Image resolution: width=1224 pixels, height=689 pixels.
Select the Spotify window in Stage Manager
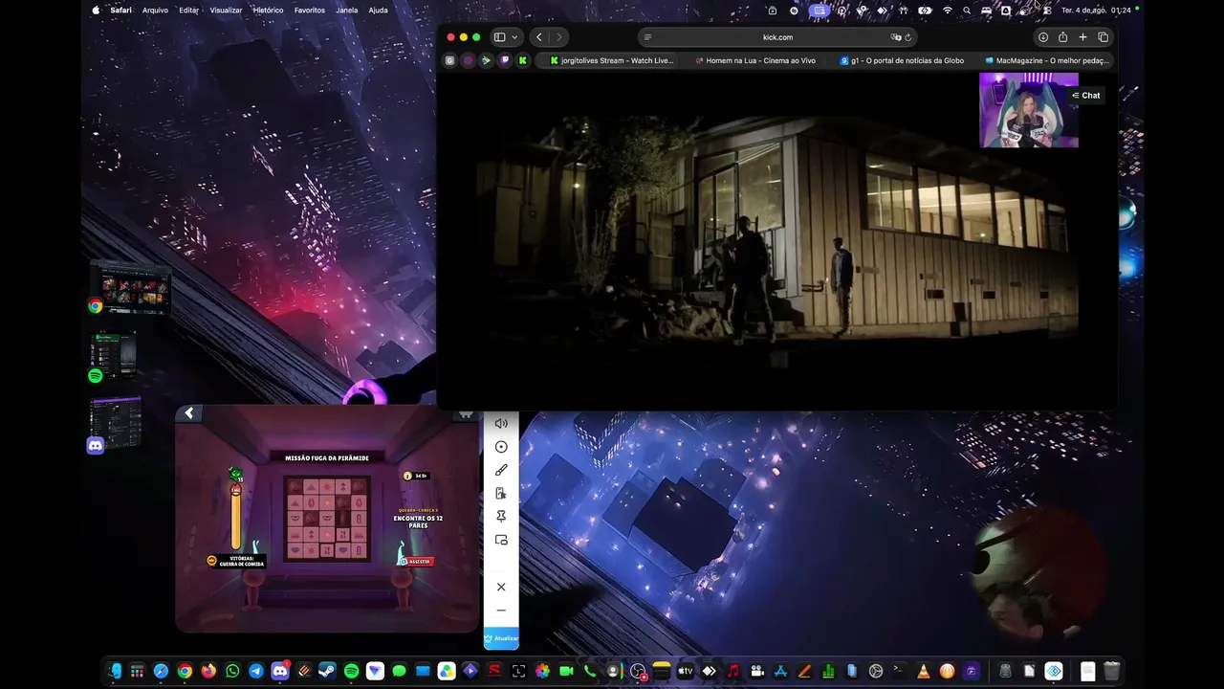[113, 356]
